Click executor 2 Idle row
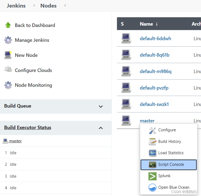Screen dimensions: 201x196 tap(56, 164)
